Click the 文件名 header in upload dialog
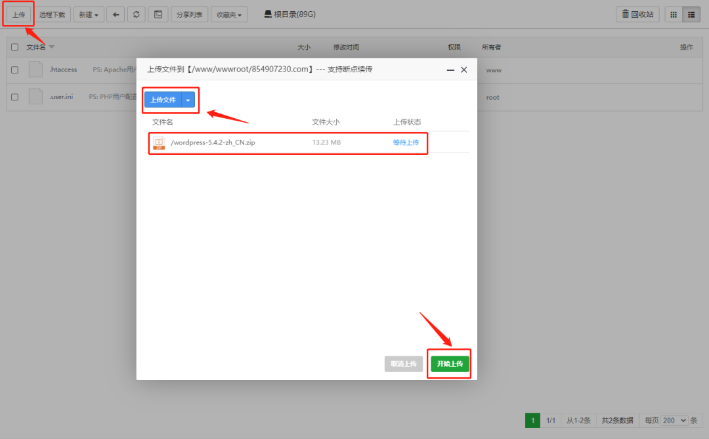Image resolution: width=709 pixels, height=439 pixels. click(x=162, y=122)
